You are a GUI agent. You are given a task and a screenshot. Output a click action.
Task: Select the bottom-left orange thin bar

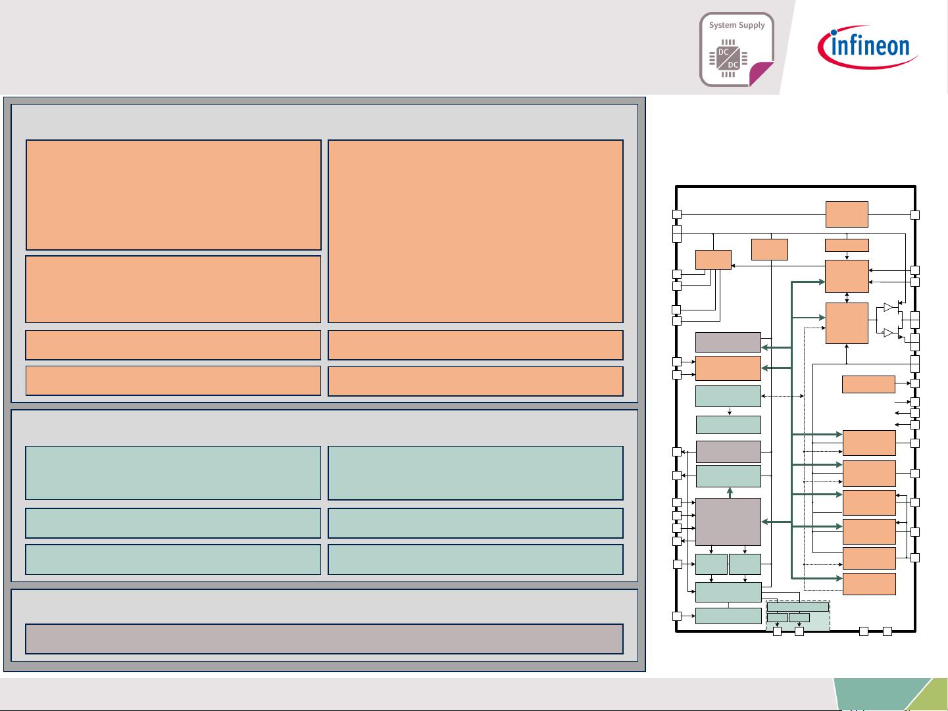(173, 381)
